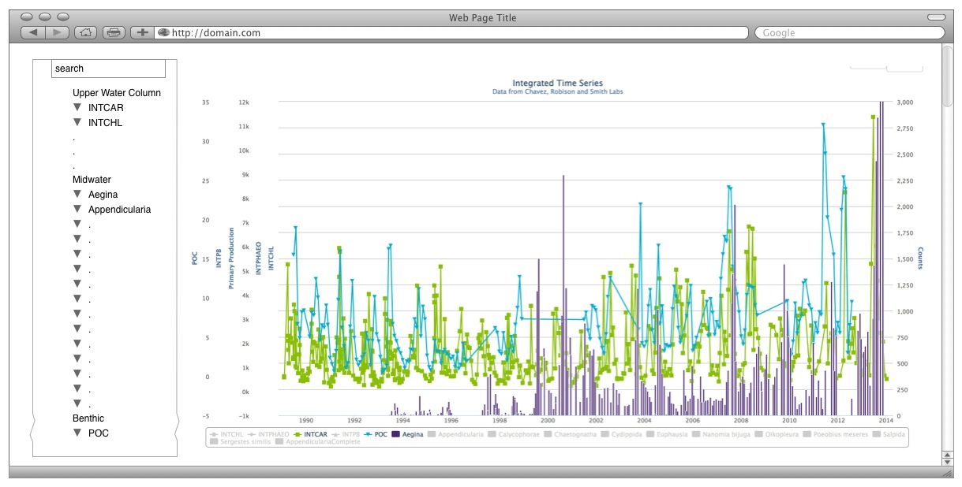Select the POC label under Benthic
Viewport: 962px width, 487px height.
(x=99, y=433)
